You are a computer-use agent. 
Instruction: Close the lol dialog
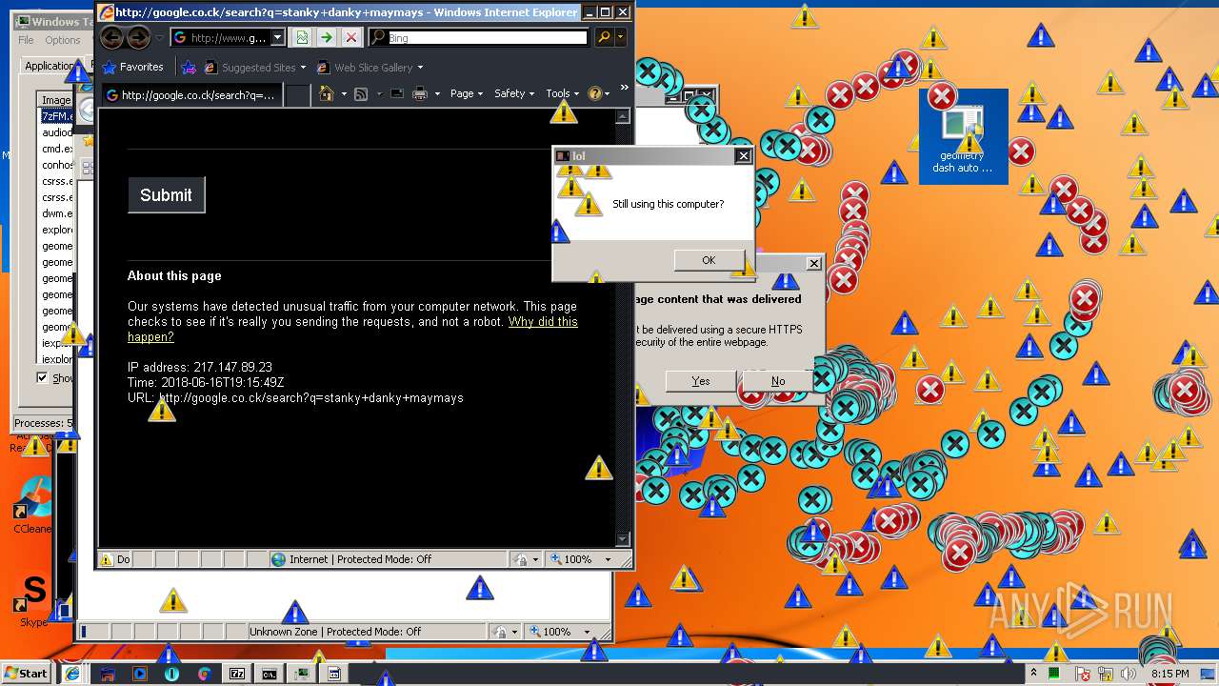[744, 156]
